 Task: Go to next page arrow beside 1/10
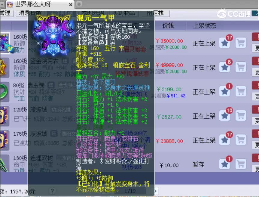(155, 191)
